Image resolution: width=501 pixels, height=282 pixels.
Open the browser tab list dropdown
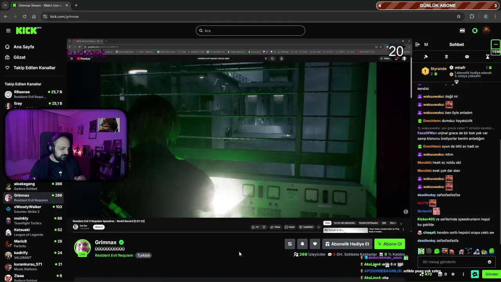5,5
